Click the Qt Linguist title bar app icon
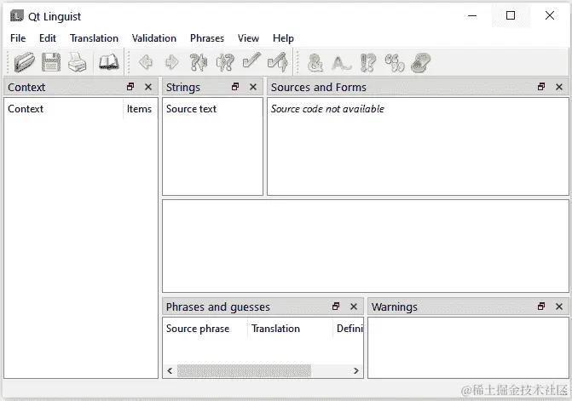Image resolution: width=572 pixels, height=401 pixels. (16, 16)
